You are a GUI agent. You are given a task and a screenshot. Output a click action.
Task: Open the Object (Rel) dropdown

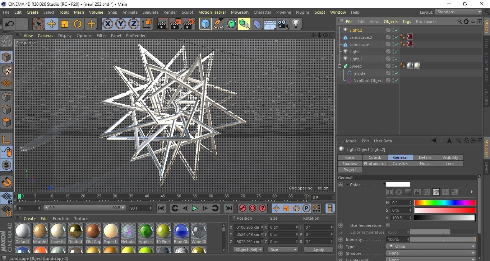pos(248,249)
